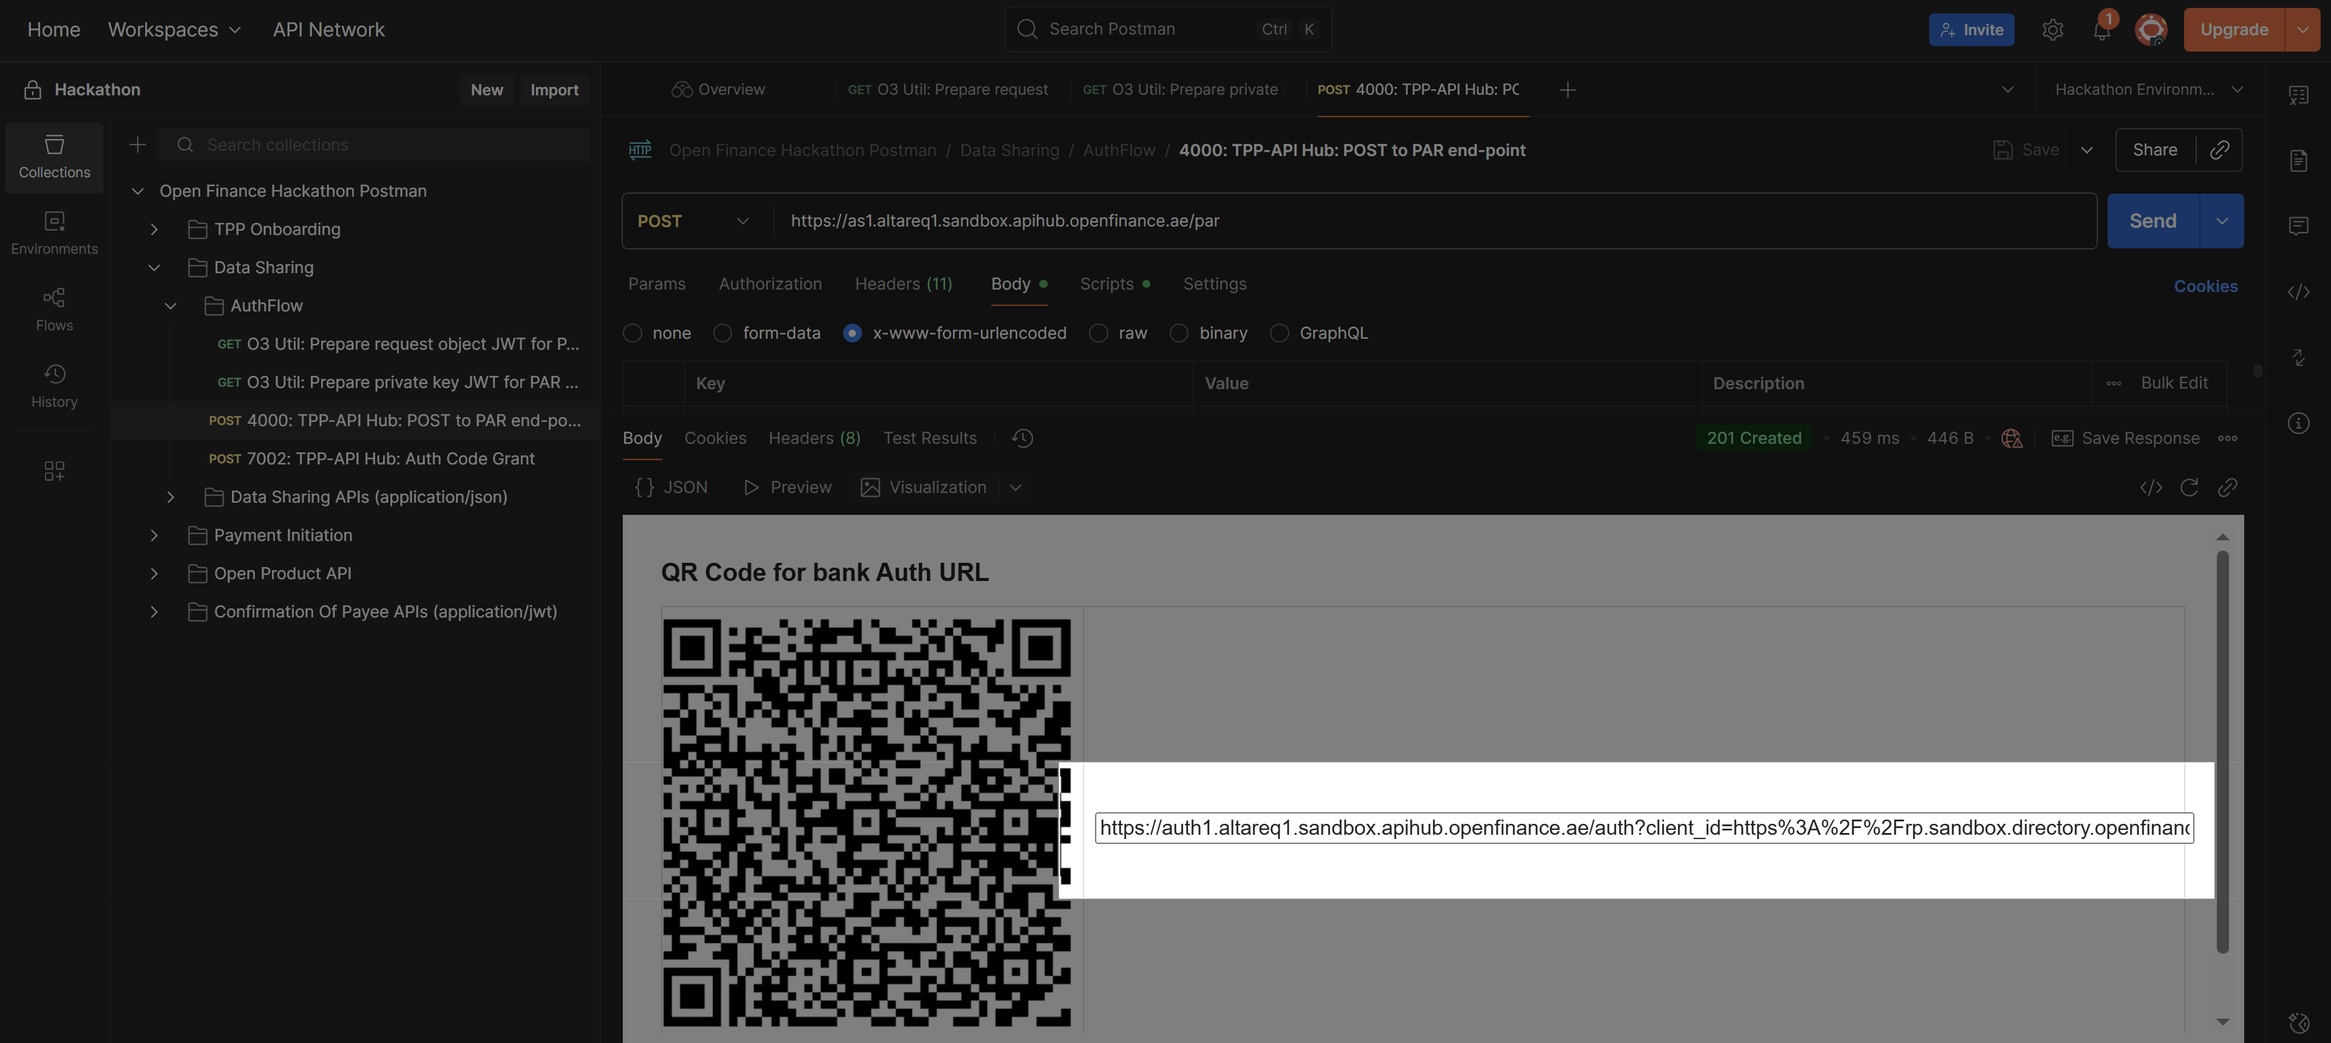Open the Flows sidebar panel
This screenshot has height=1043, width=2331.
point(54,309)
